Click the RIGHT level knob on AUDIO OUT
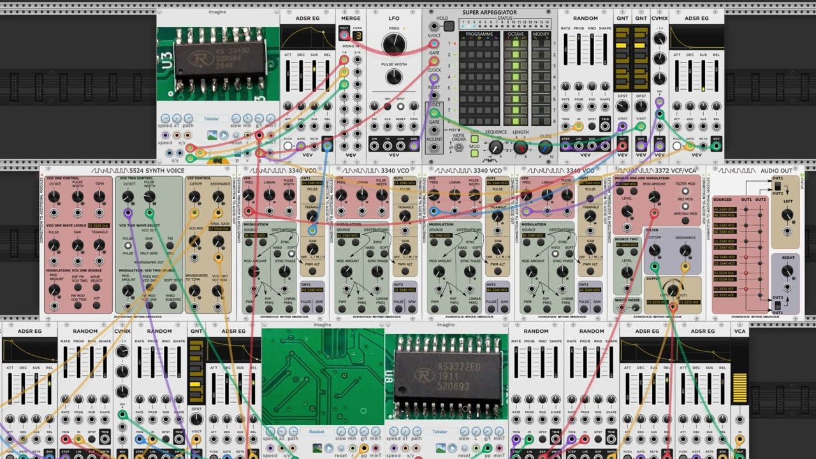Image resolution: width=816 pixels, height=459 pixels. click(787, 272)
